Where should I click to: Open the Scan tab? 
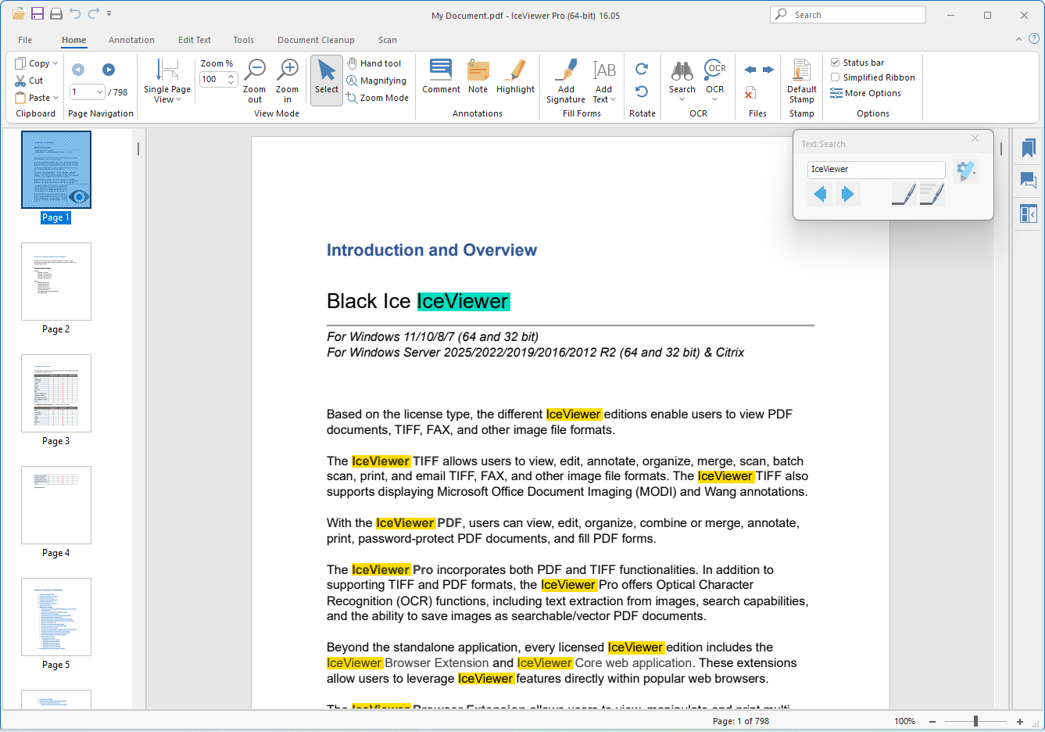click(388, 40)
